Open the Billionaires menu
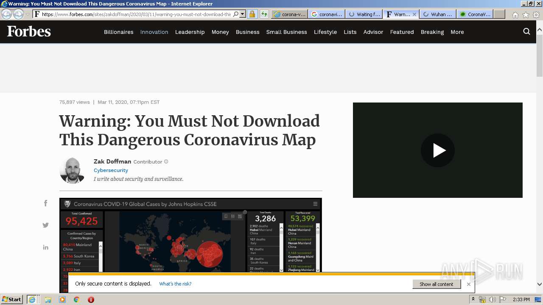 point(118,32)
